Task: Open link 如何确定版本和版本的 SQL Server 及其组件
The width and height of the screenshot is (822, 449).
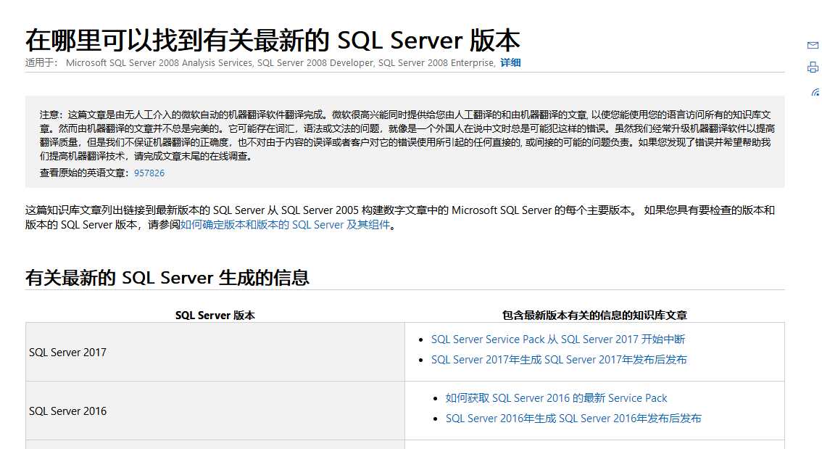Action: tap(285, 225)
